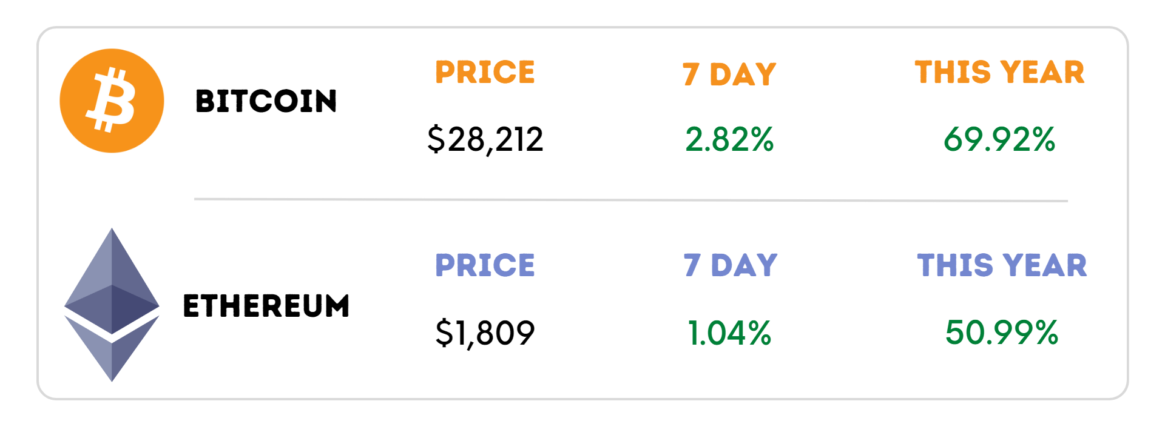Click Bitcoin's orange 7 DAY header
This screenshot has height=424, width=1165.
[x=729, y=75]
